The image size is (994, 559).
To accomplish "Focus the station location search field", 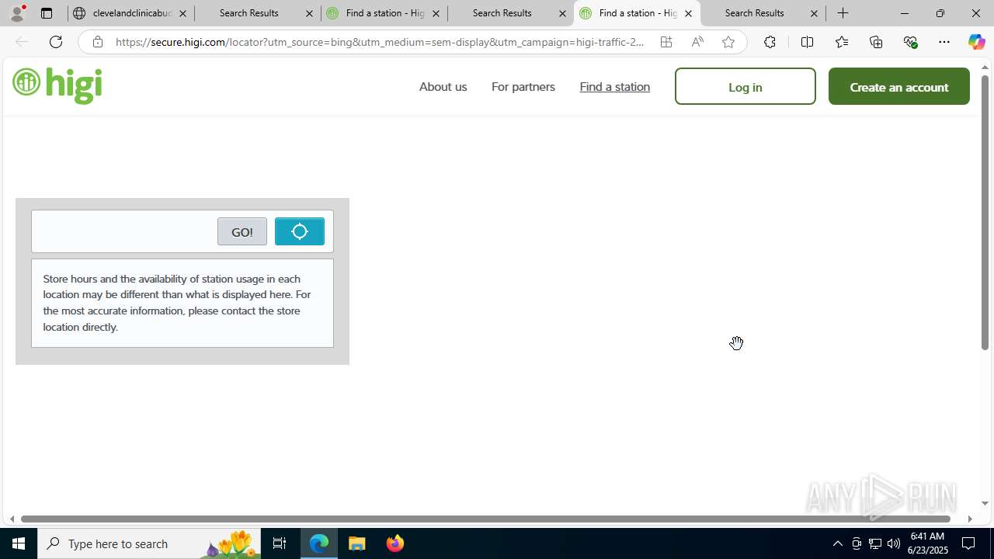I will tap(124, 231).
